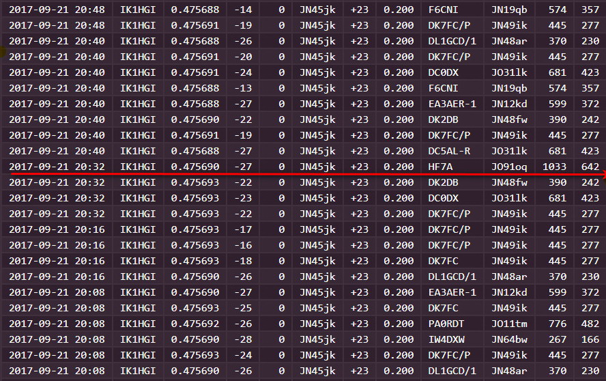The height and width of the screenshot is (381, 606).
Task: Click JN48fw in the 20:32 row
Action: (509, 182)
